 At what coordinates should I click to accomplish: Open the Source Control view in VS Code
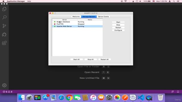[4, 26]
